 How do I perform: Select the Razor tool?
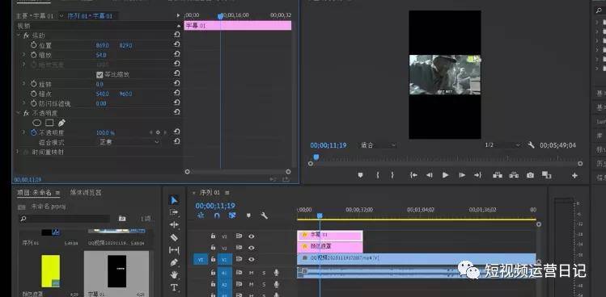tap(174, 237)
